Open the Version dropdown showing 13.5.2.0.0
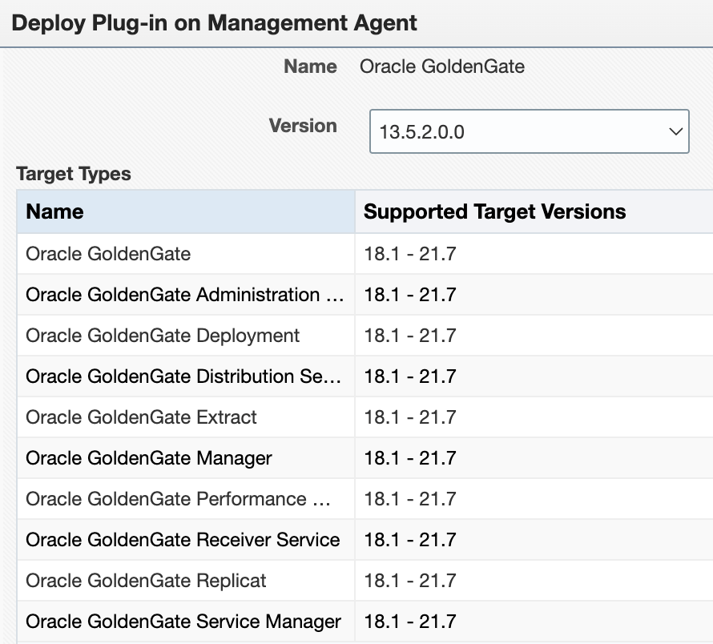This screenshot has width=713, height=644. (530, 131)
